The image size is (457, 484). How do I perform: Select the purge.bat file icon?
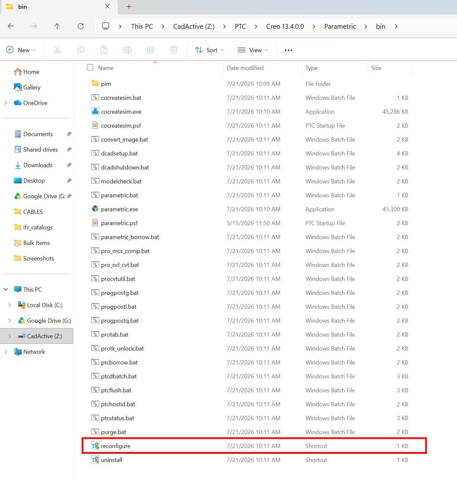pyautogui.click(x=95, y=432)
